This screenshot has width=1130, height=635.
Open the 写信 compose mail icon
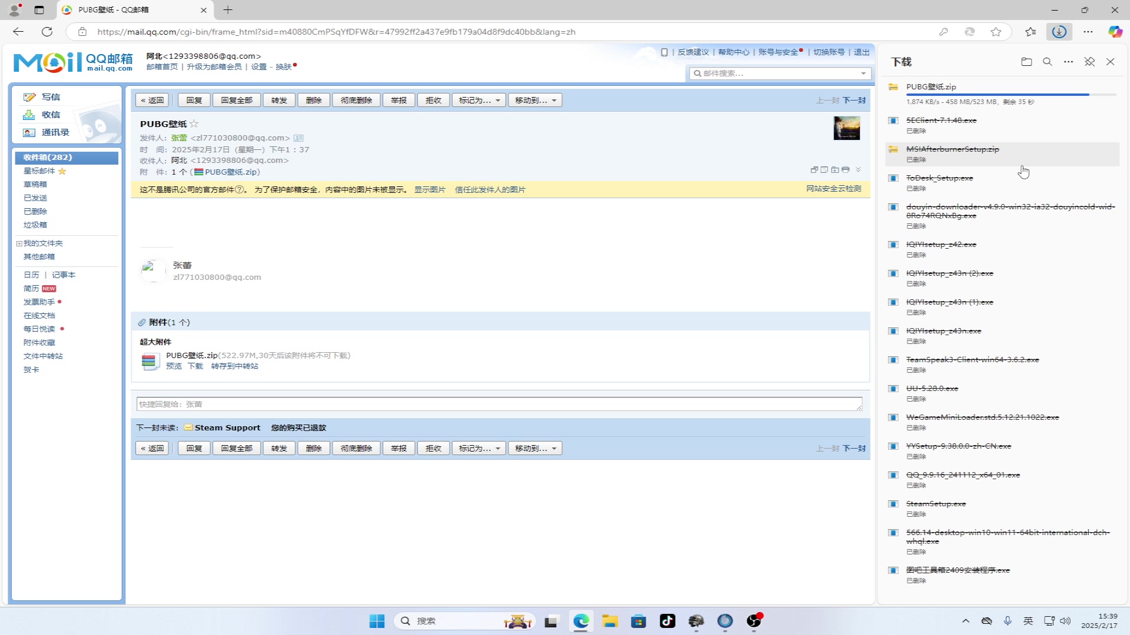(29, 97)
